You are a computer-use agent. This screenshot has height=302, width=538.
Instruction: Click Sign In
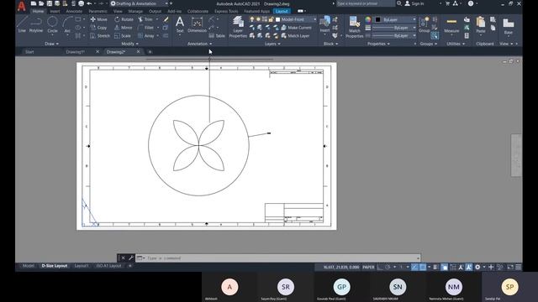pyautogui.click(x=414, y=3)
